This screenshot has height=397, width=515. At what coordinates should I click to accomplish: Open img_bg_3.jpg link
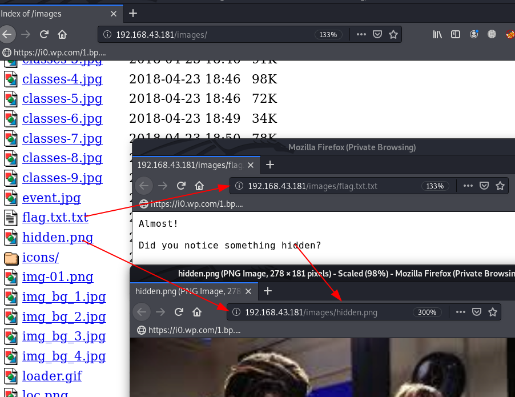click(x=64, y=336)
